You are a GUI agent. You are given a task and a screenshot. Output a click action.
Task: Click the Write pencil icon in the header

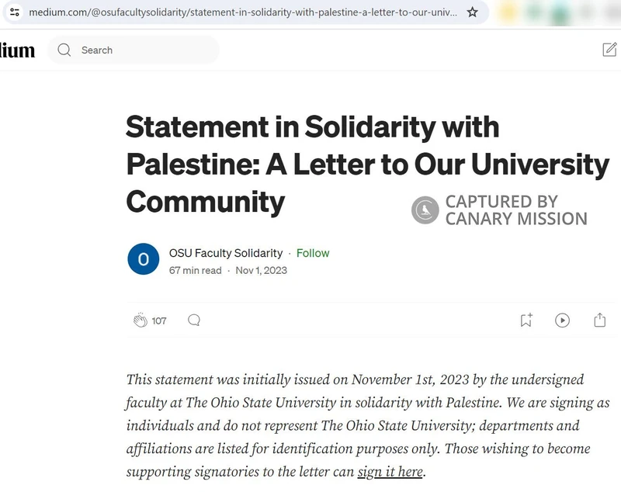pyautogui.click(x=610, y=50)
